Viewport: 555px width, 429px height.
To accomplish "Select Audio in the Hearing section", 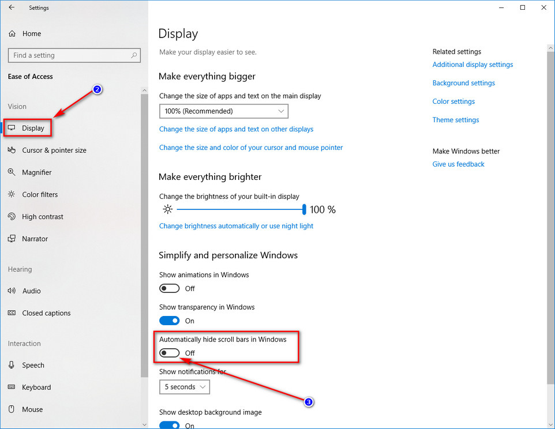I will 32,291.
